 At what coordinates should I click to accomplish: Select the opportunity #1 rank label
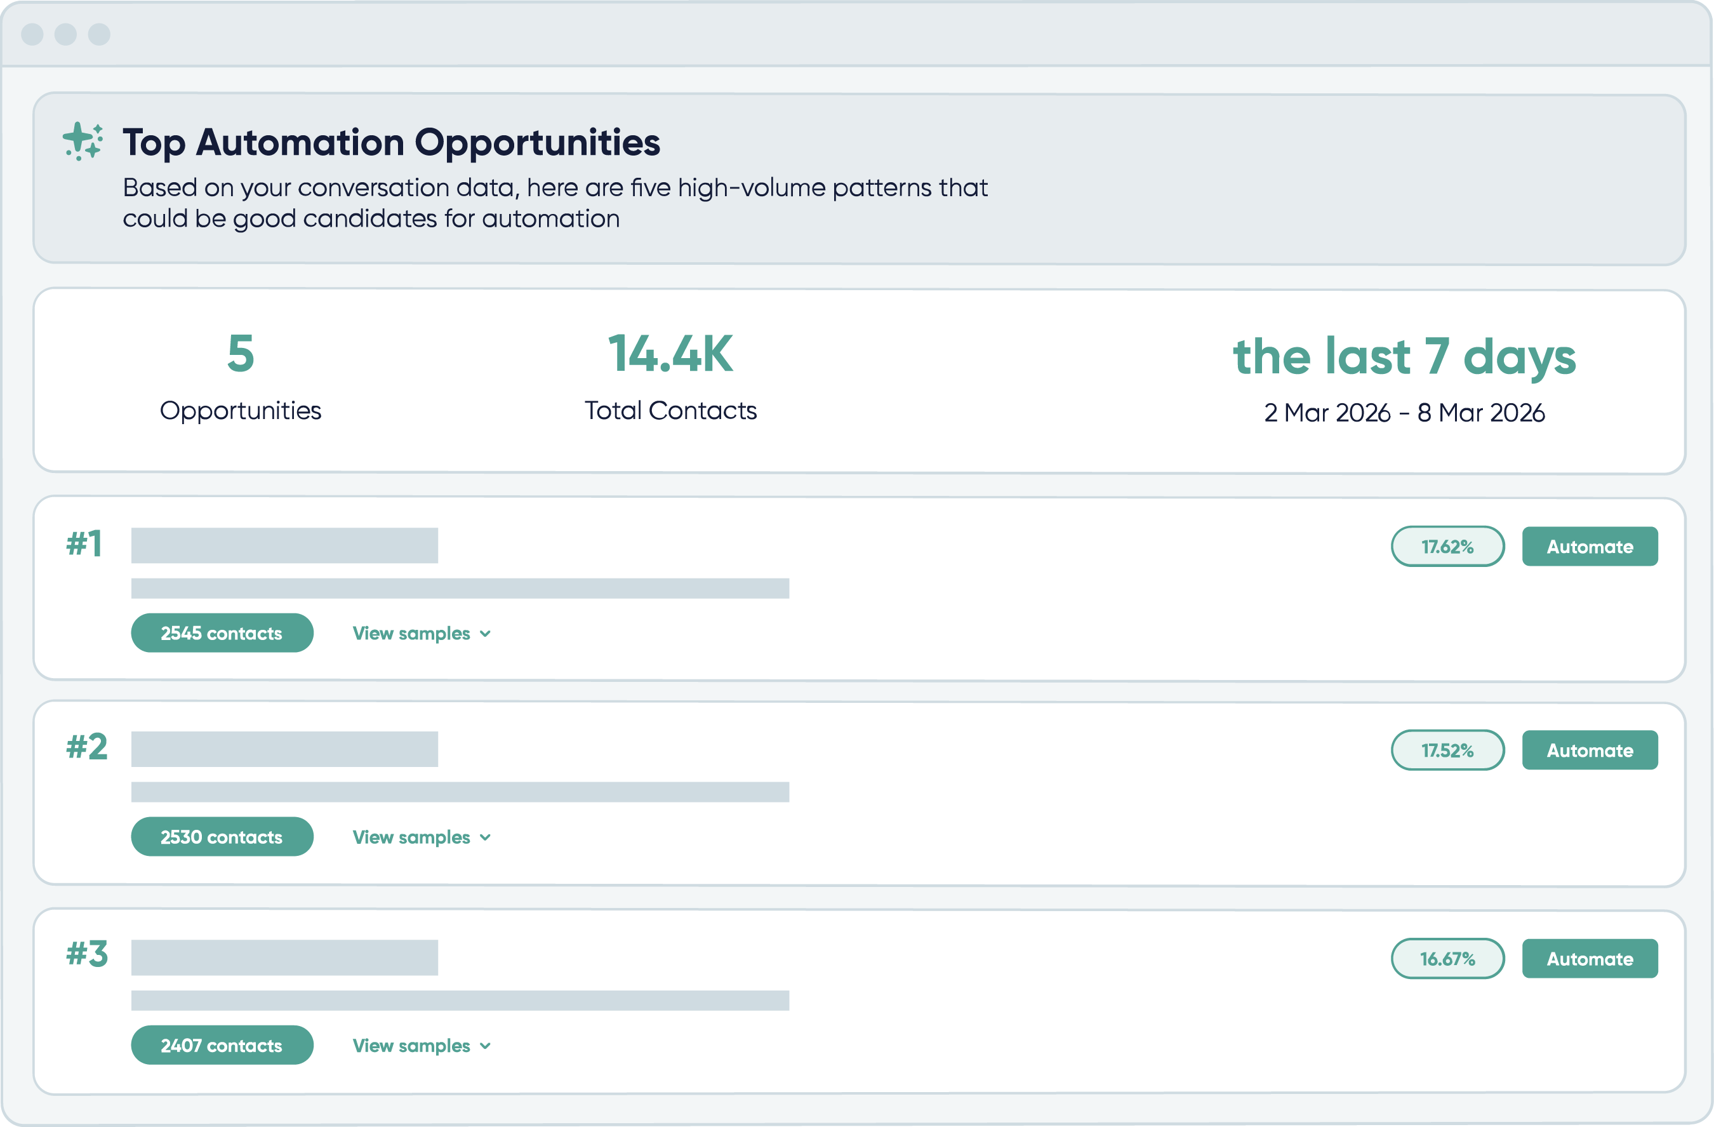click(86, 545)
